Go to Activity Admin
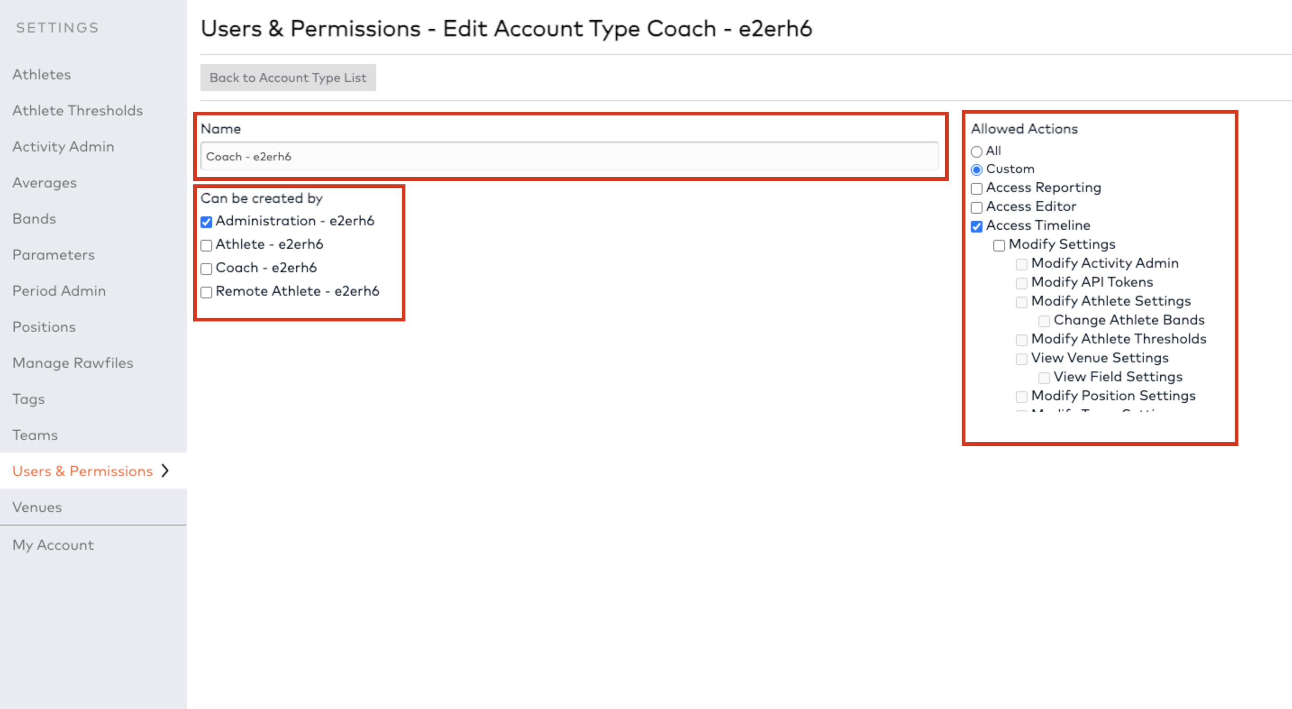The height and width of the screenshot is (709, 1292). 63,146
